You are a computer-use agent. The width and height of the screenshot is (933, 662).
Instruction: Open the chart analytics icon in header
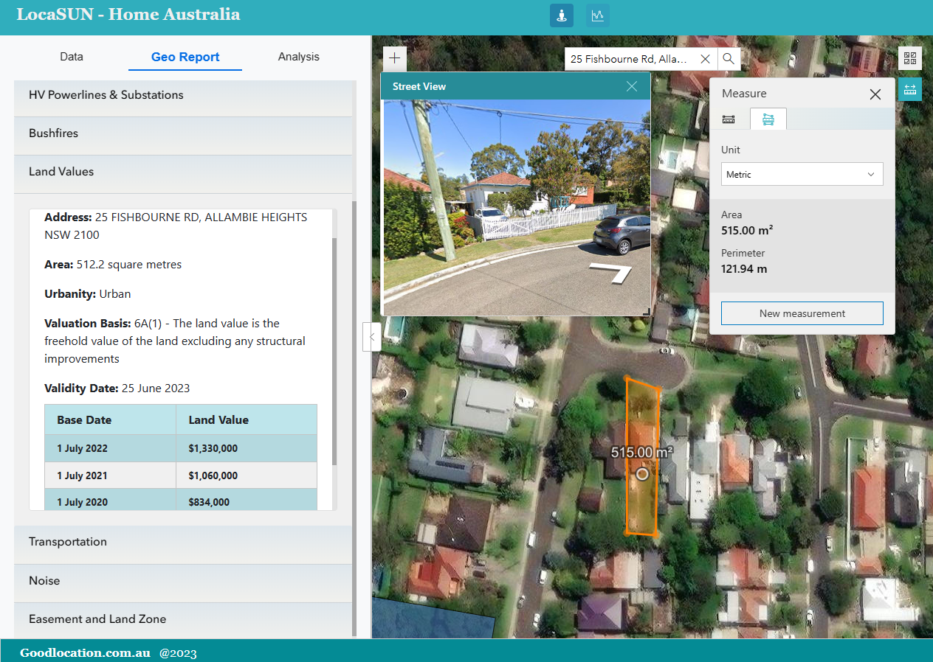[x=598, y=15]
